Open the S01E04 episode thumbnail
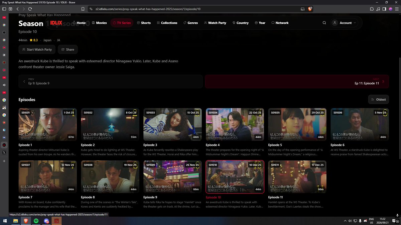This screenshot has width=401, height=225. pyautogui.click(x=235, y=124)
